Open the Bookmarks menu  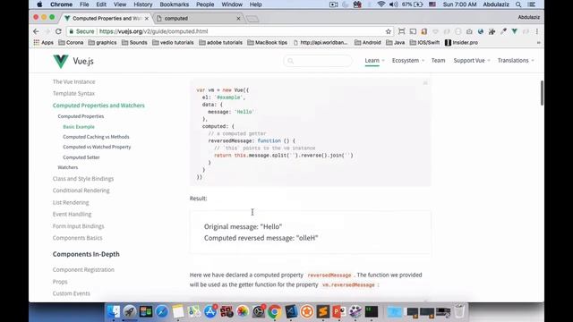tap(175, 4)
